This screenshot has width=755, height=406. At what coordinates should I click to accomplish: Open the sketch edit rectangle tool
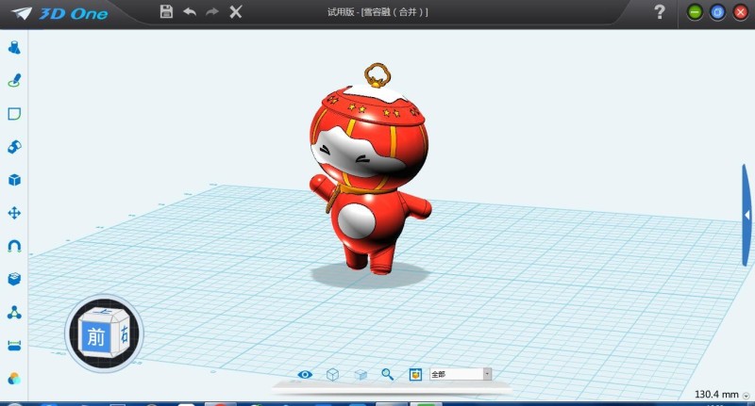pos(14,114)
